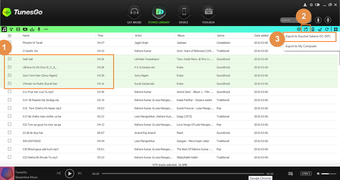
Task: Check the 015 Tere Chehre Pe Nazar checkbox
Action: [x=10, y=108]
